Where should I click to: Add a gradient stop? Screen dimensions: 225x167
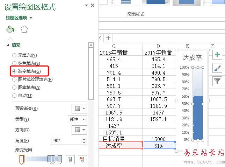click(70, 160)
